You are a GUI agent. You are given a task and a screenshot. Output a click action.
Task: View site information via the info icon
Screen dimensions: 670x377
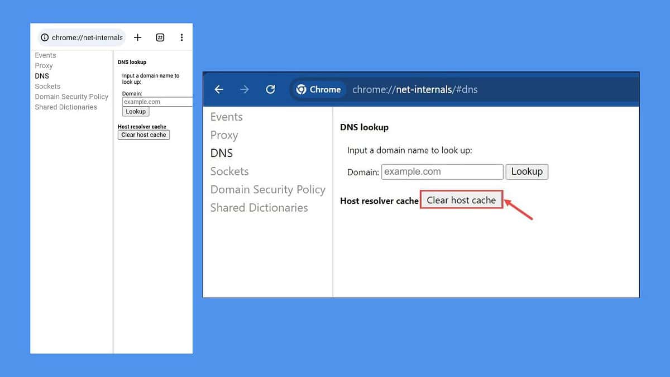pyautogui.click(x=44, y=37)
